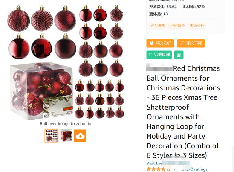Click the chat bubble icon in 评论下载
Viewport: 234px width, 172px height.
pos(182,43)
